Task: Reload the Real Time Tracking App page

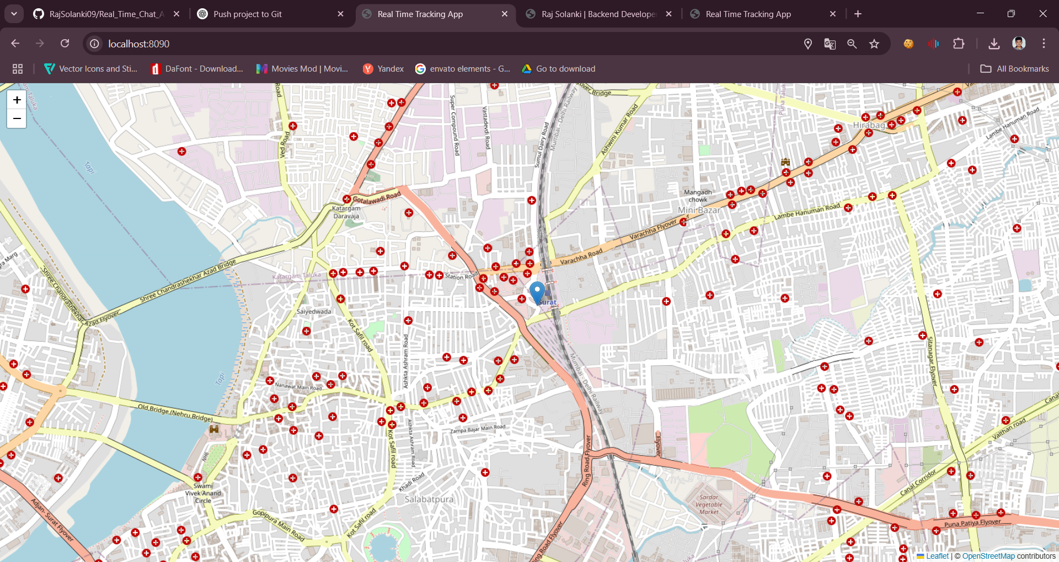Action: (65, 44)
